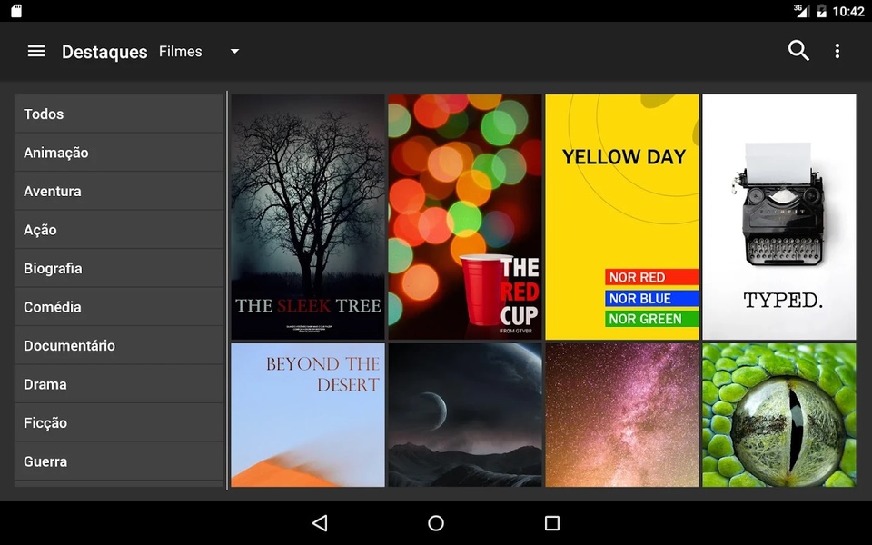Viewport: 872px width, 545px height.
Task: Expand the Filmes dropdown arrow
Action: (234, 51)
